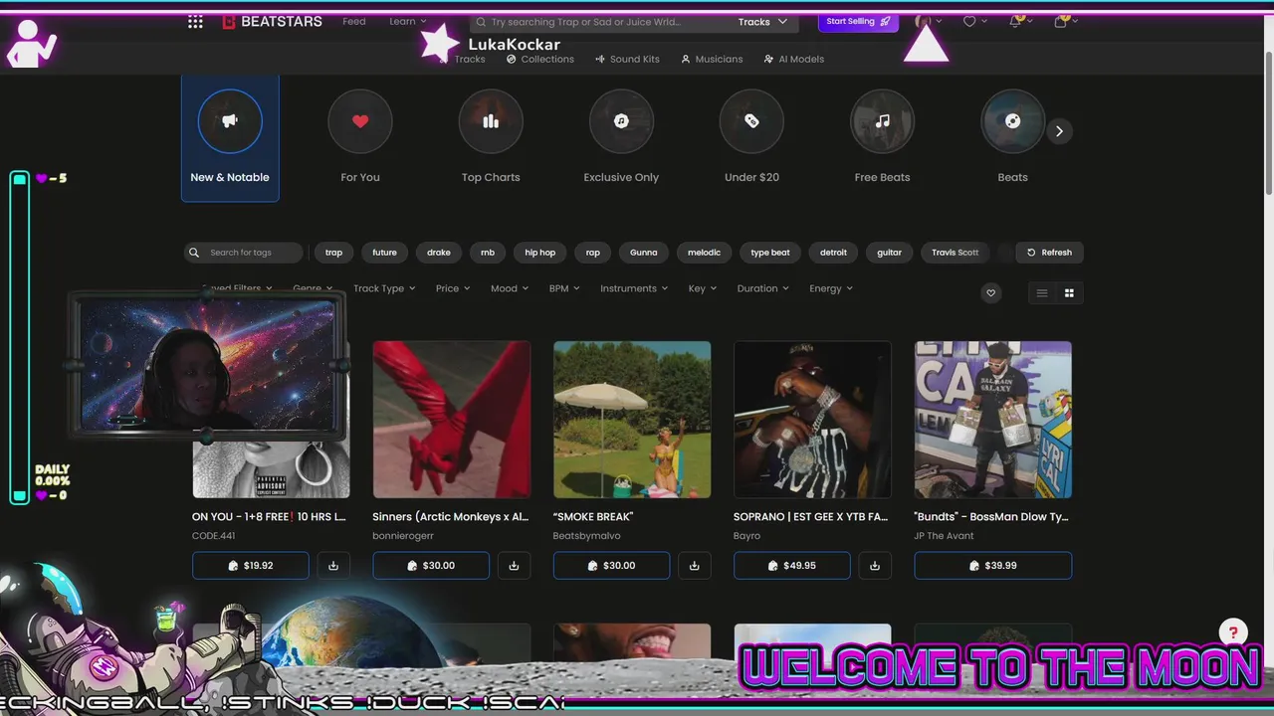Switch to the Musicians tab

pyautogui.click(x=712, y=59)
